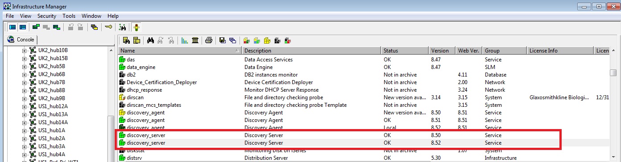Screen dimensions: 621x162
Task: Click the yellow cascading windows toolbar icon
Action: 94,27
